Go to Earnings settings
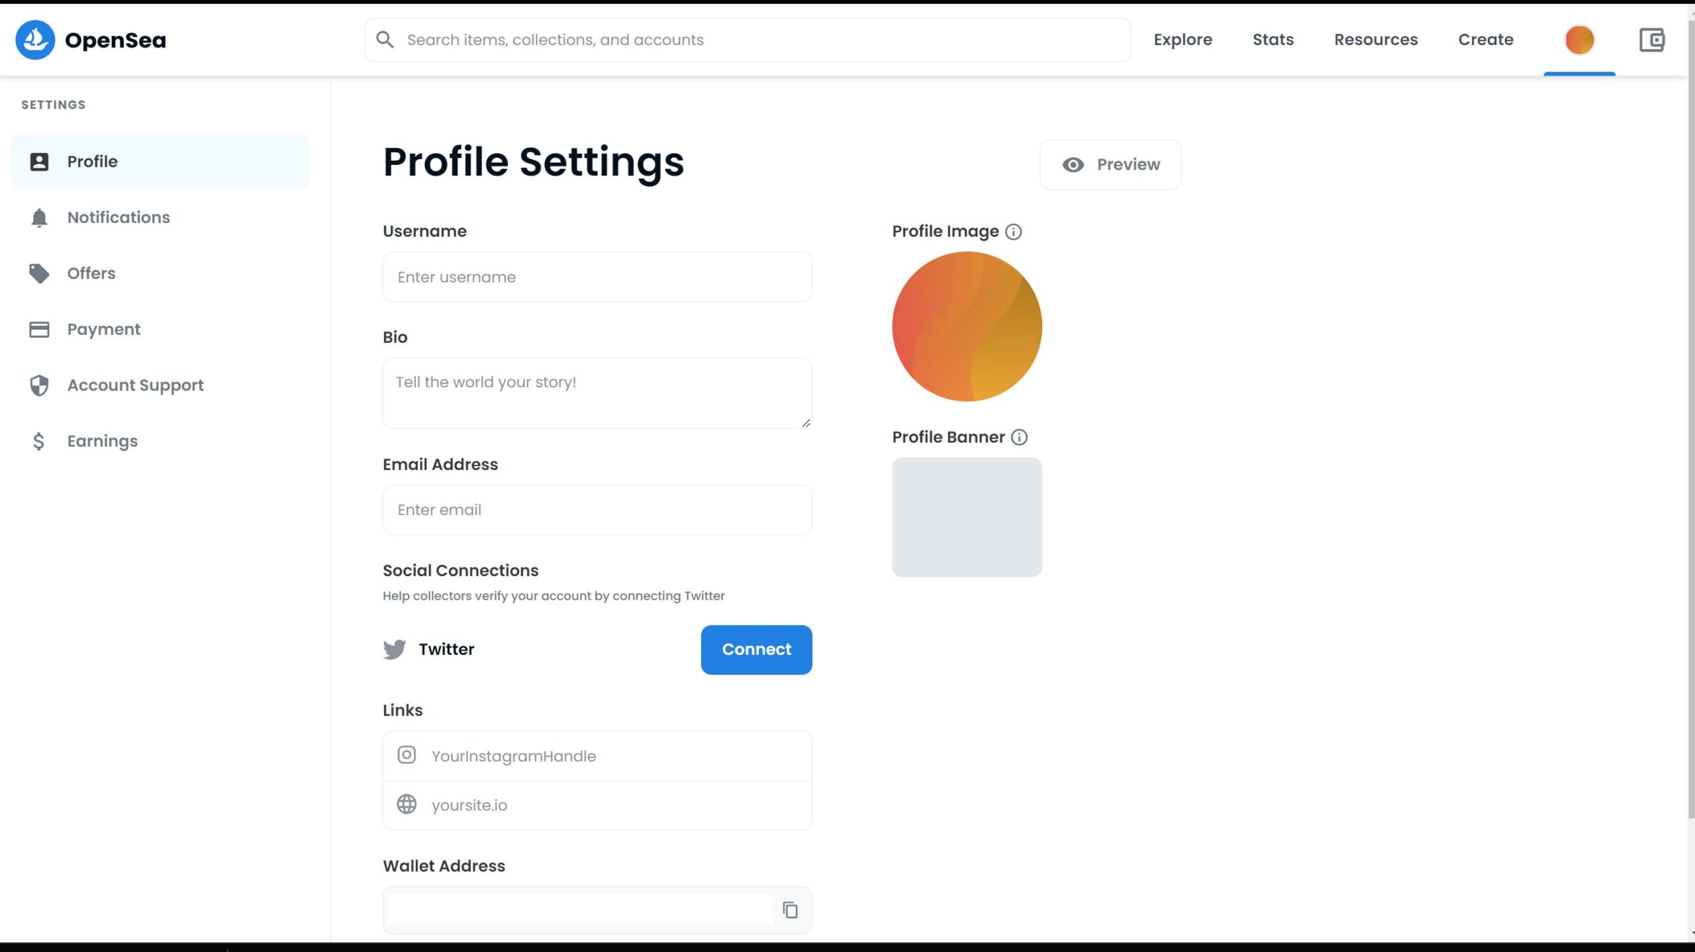 click(102, 441)
